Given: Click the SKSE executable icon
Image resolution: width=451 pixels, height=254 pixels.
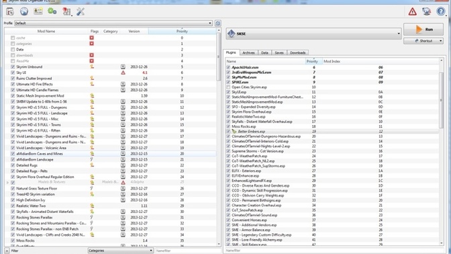Looking at the screenshot, I should point(232,34).
